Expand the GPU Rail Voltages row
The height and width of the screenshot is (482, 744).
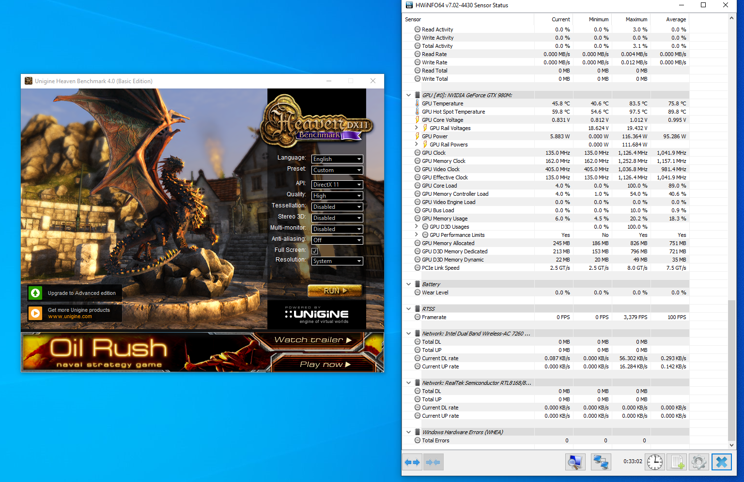pyautogui.click(x=416, y=128)
